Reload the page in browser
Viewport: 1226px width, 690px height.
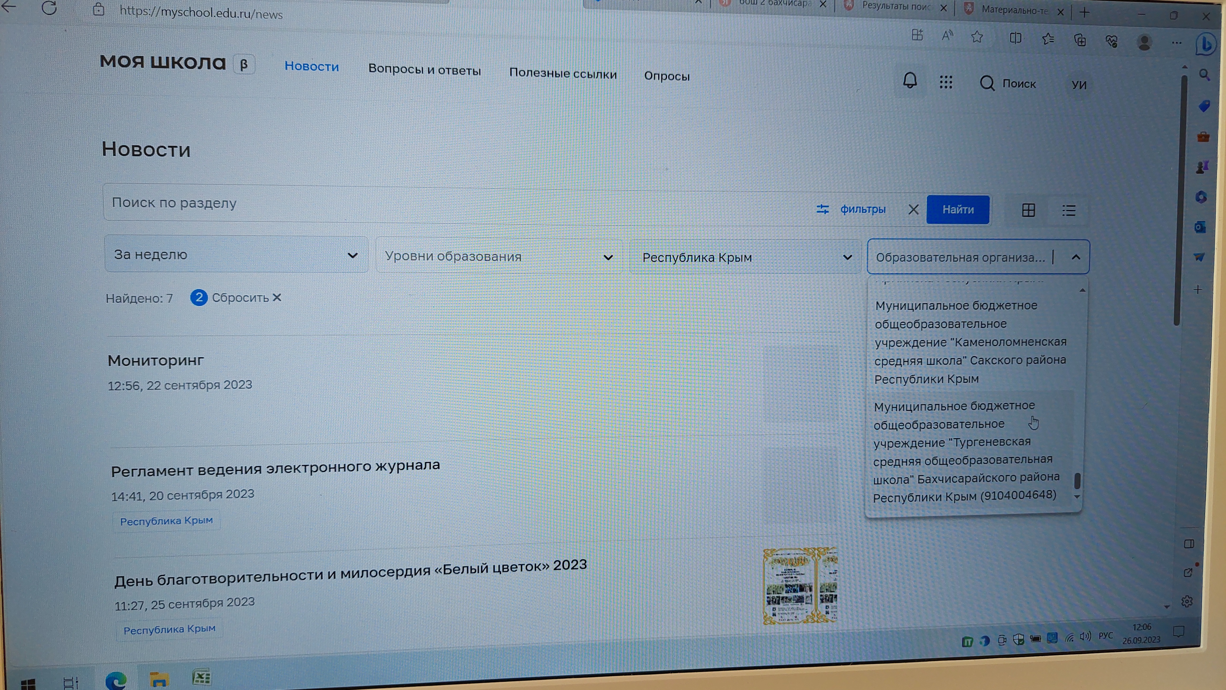[49, 8]
